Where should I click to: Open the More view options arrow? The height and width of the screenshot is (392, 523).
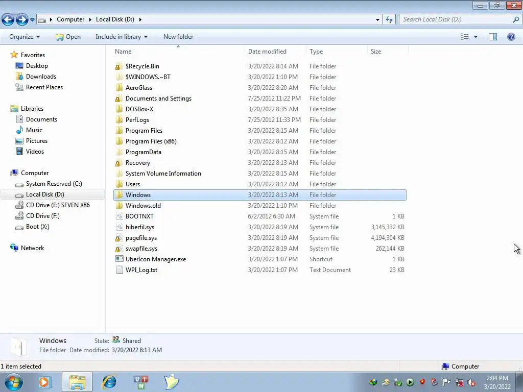tap(476, 37)
